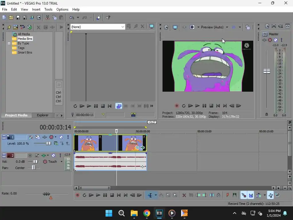Click the Zoom Edit magnifier tool

175,195
